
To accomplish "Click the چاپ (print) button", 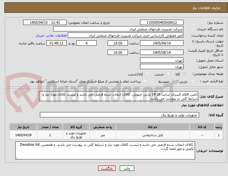I will [127, 168].
